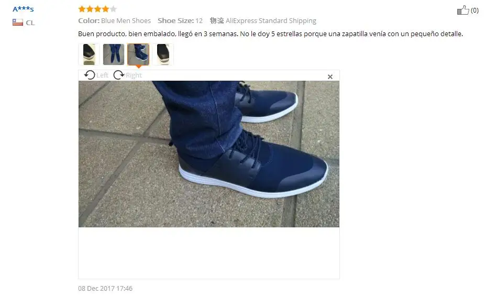Select the highlighted third review thumbnail
Screen dimensions: 486x296
pos(138,54)
